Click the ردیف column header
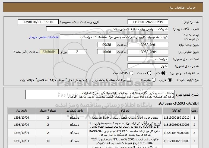Image resolution: width=209 pixels, height=148 pixels. click(194, 111)
